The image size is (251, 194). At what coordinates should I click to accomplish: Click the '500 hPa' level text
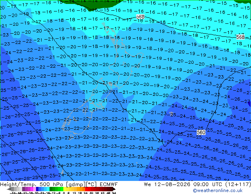[x=51, y=184]
